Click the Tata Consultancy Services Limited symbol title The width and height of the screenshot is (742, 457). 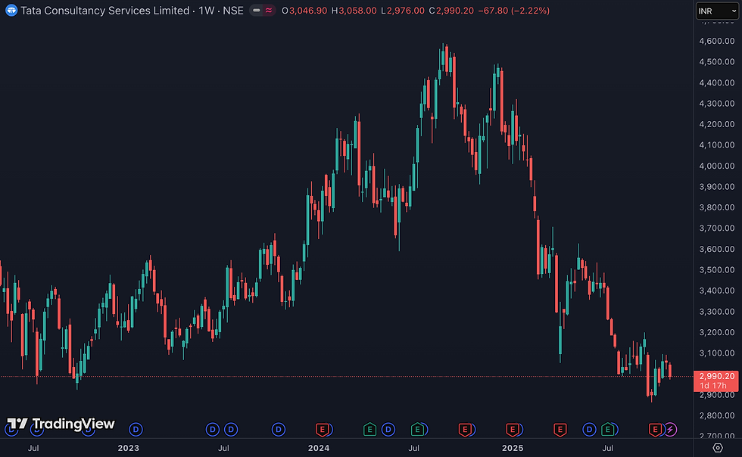(x=105, y=11)
